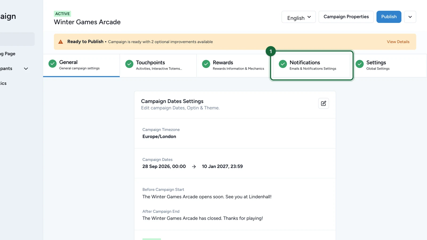This screenshot has width=427, height=240.
Task: Click the green checkmark icon beside Rewards
Action: (x=206, y=64)
